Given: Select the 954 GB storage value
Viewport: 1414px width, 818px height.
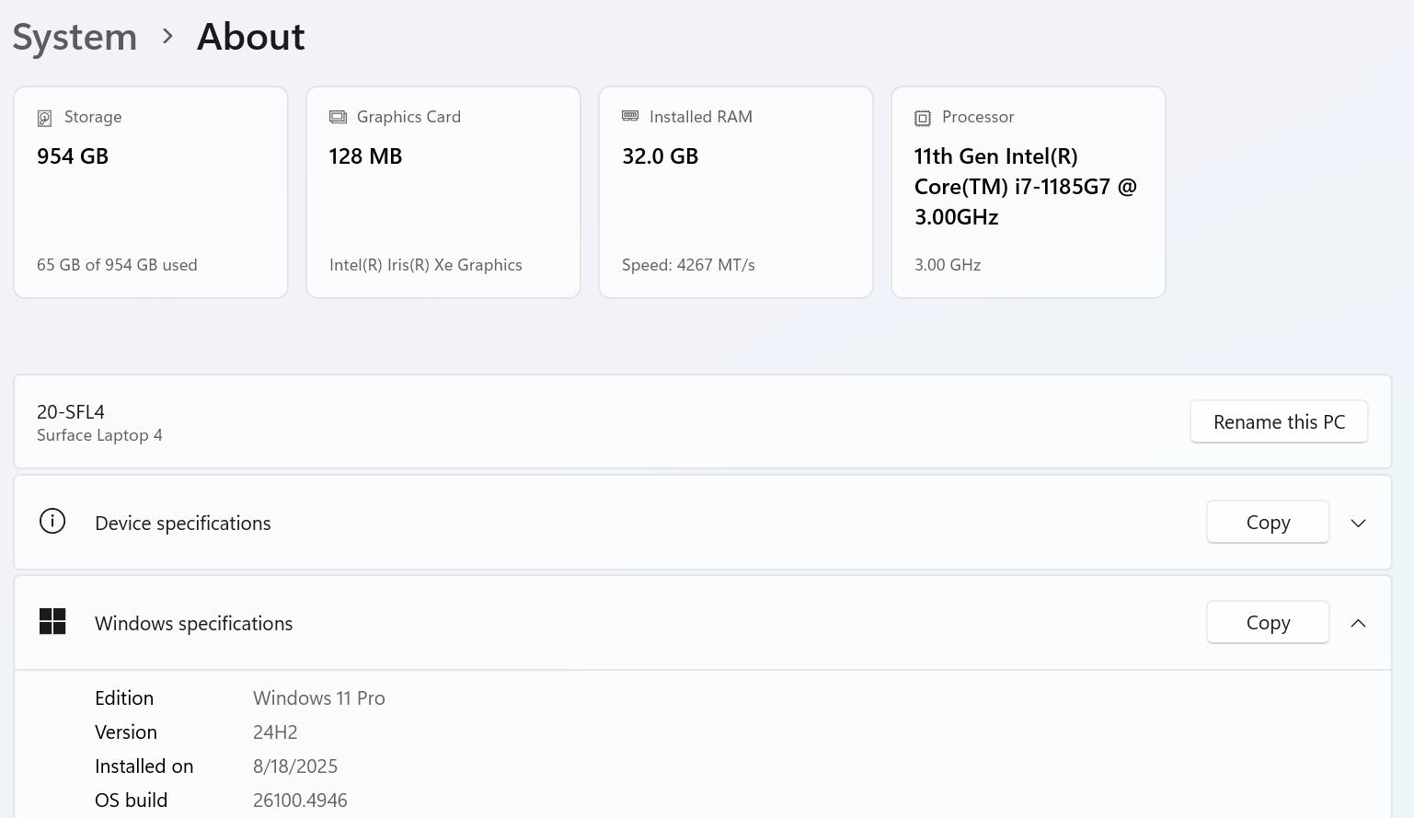Looking at the screenshot, I should (x=73, y=156).
